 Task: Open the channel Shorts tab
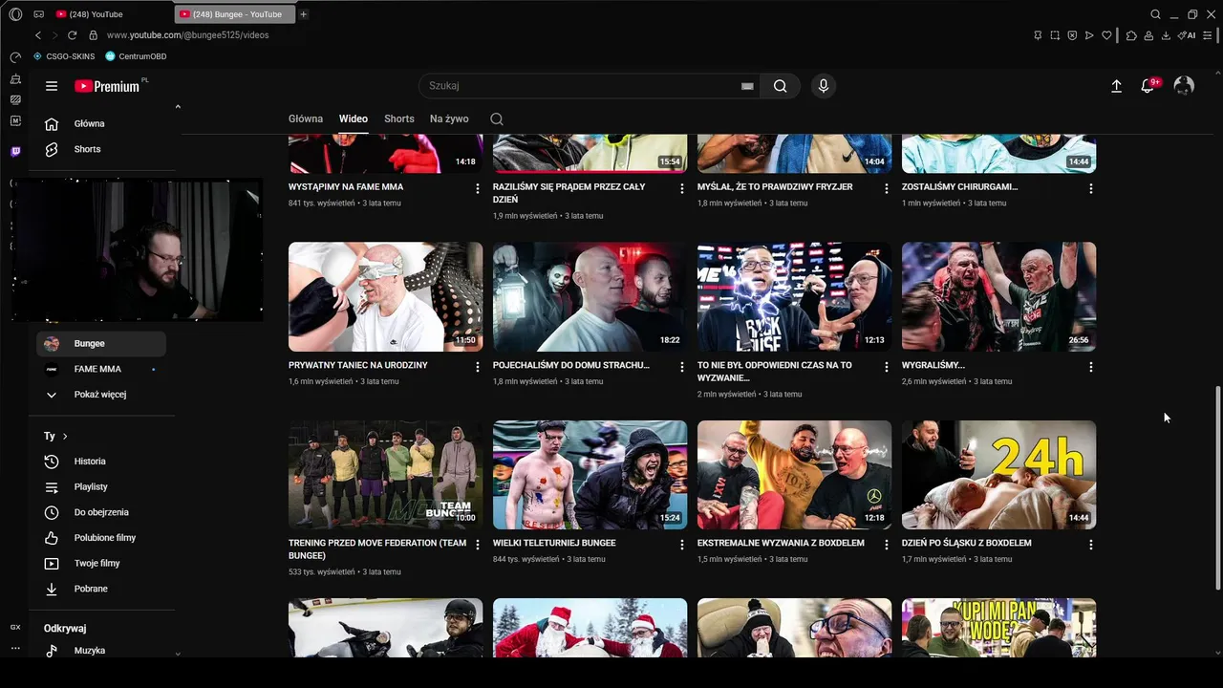(399, 119)
